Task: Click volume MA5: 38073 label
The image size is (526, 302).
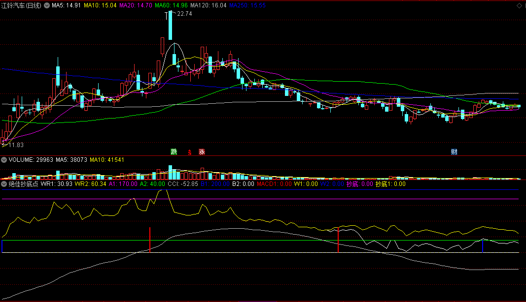Action: 71,160
